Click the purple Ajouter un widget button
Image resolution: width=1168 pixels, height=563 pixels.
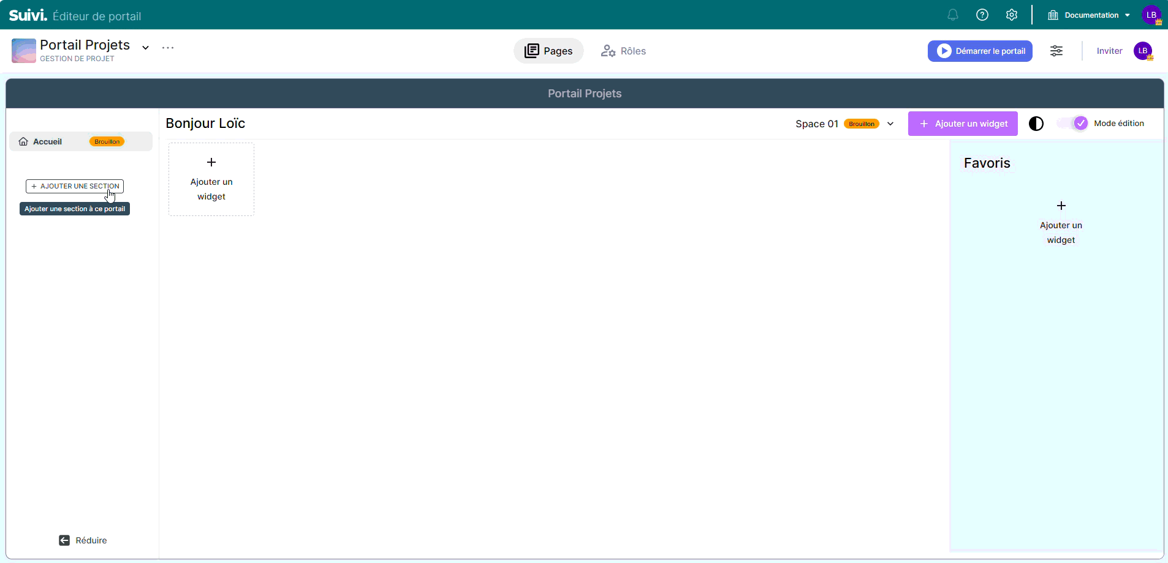click(963, 124)
